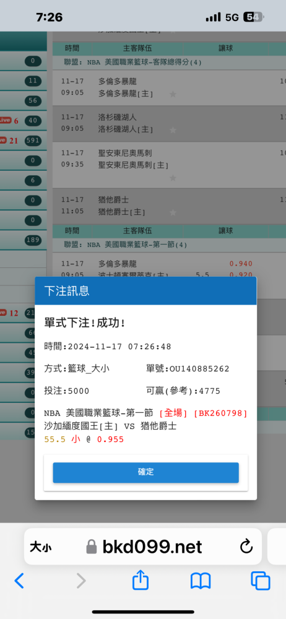The image size is (286, 619).
Task: Open the 大小 text size menu
Action: tap(40, 547)
